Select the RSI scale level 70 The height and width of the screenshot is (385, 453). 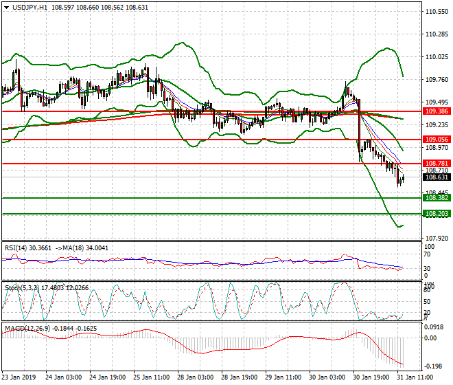[427, 254]
